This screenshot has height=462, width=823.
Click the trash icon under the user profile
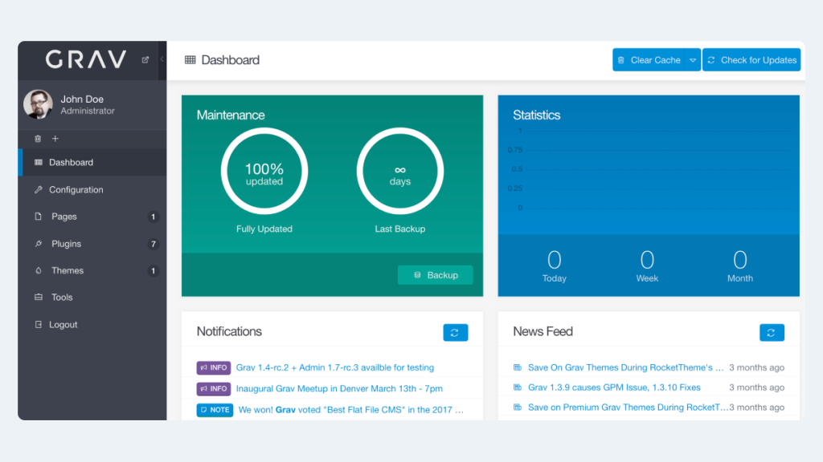38,139
